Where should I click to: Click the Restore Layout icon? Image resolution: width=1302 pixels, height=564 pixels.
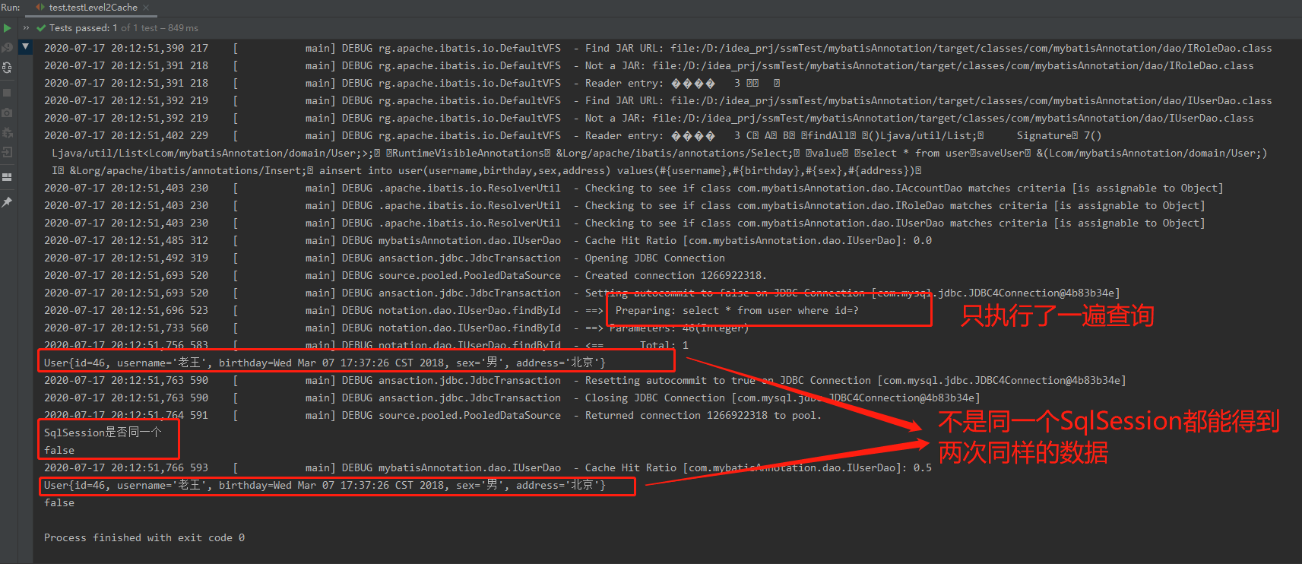pos(7,177)
